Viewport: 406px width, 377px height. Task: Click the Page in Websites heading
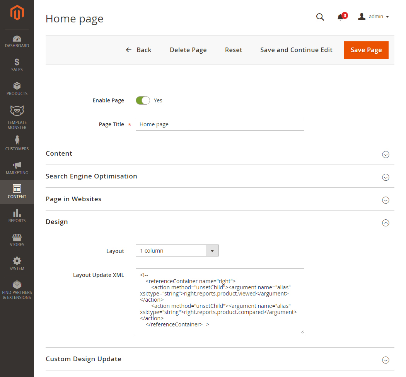(73, 199)
